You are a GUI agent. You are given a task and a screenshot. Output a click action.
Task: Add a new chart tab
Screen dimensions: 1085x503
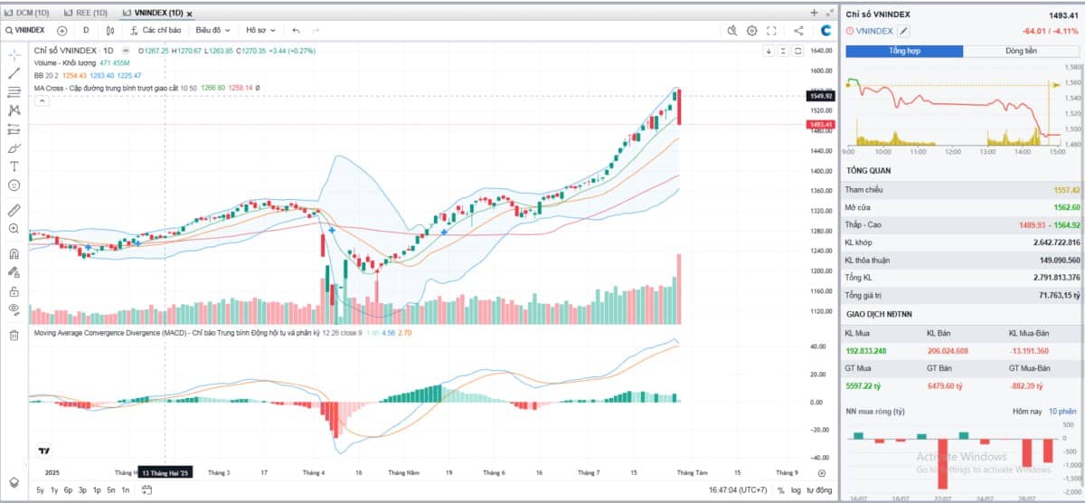coord(814,13)
